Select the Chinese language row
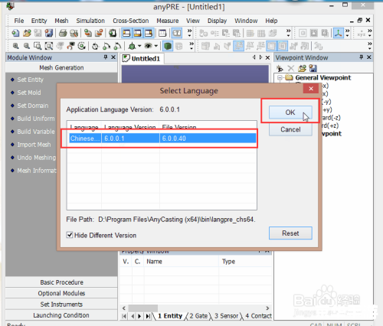This screenshot has width=383, height=326. 162,139
